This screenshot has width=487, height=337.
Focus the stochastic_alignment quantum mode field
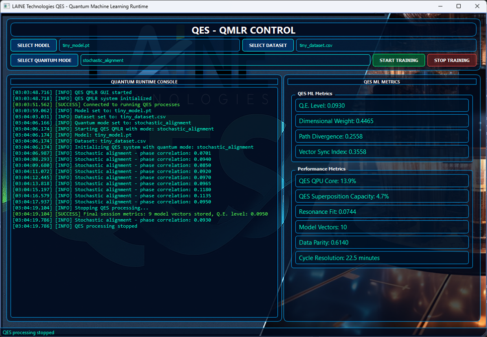(x=225, y=60)
